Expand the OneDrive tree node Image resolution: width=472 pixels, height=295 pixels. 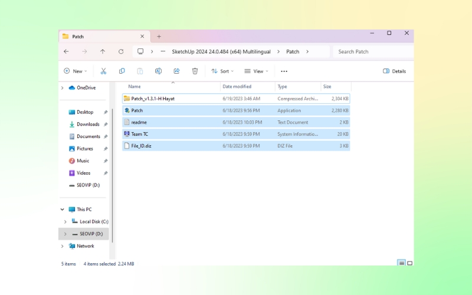(x=63, y=88)
